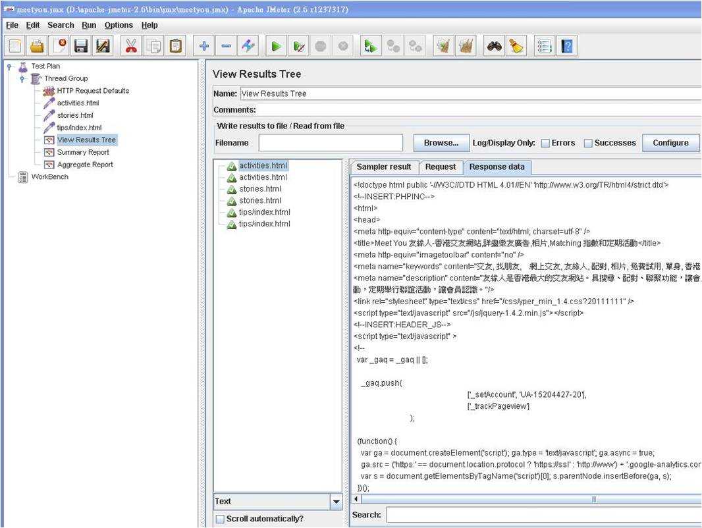Enable the Successes checkbox
This screenshot has height=528, width=702.
[588, 143]
